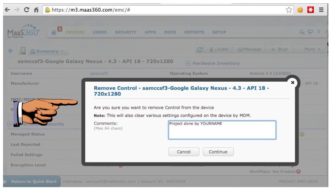Viewport: 331px width, 190px height.
Task: Open the APPS menu
Action: 150,32
